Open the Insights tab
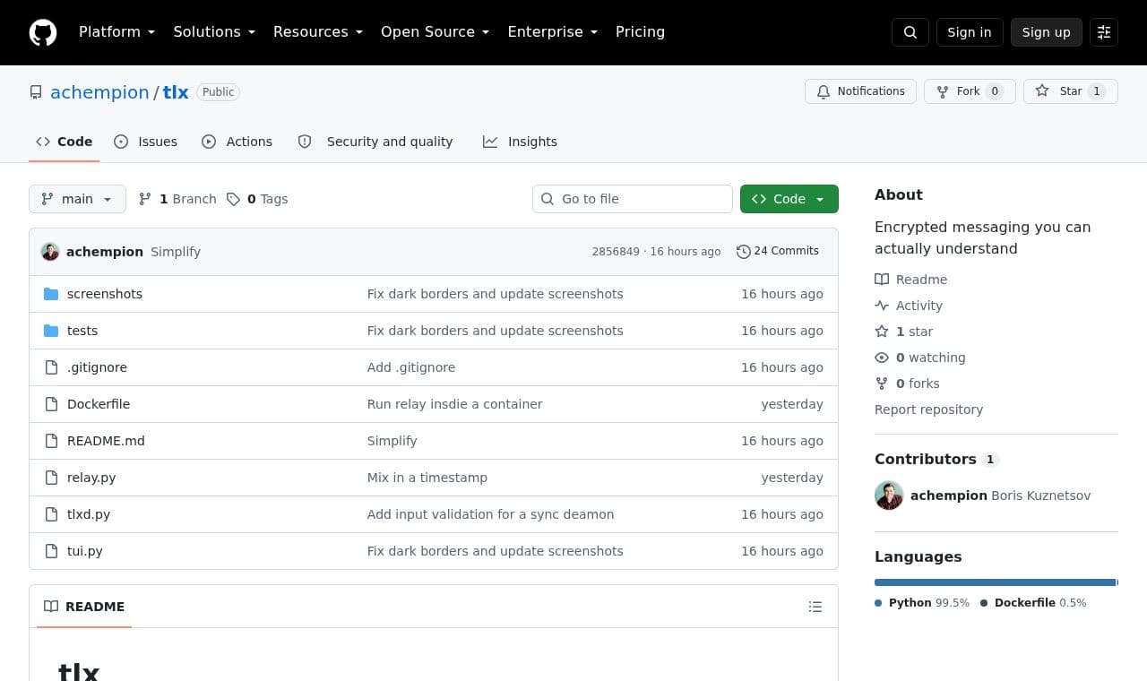Screen dimensions: 1147x681 click(521, 142)
